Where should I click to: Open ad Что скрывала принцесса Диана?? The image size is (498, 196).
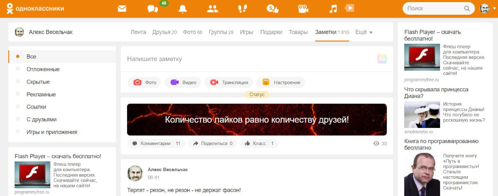coord(436,93)
